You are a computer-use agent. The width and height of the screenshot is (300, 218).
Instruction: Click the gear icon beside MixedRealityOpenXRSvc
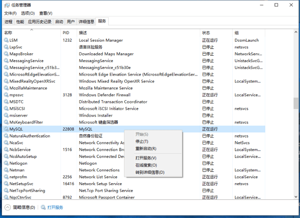[x=6, y=81]
